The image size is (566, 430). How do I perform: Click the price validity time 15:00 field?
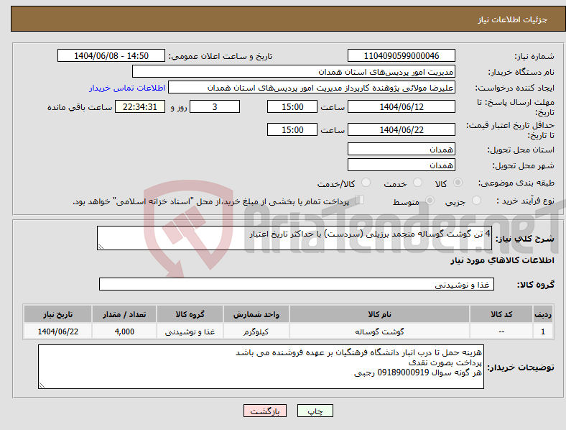[x=292, y=129]
